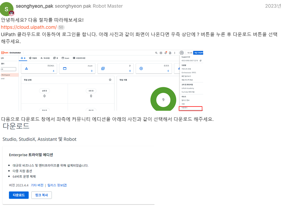This screenshot has width=282, height=206.
Task: Choose UiPath Academy in the help menu
Action: pos(188,88)
